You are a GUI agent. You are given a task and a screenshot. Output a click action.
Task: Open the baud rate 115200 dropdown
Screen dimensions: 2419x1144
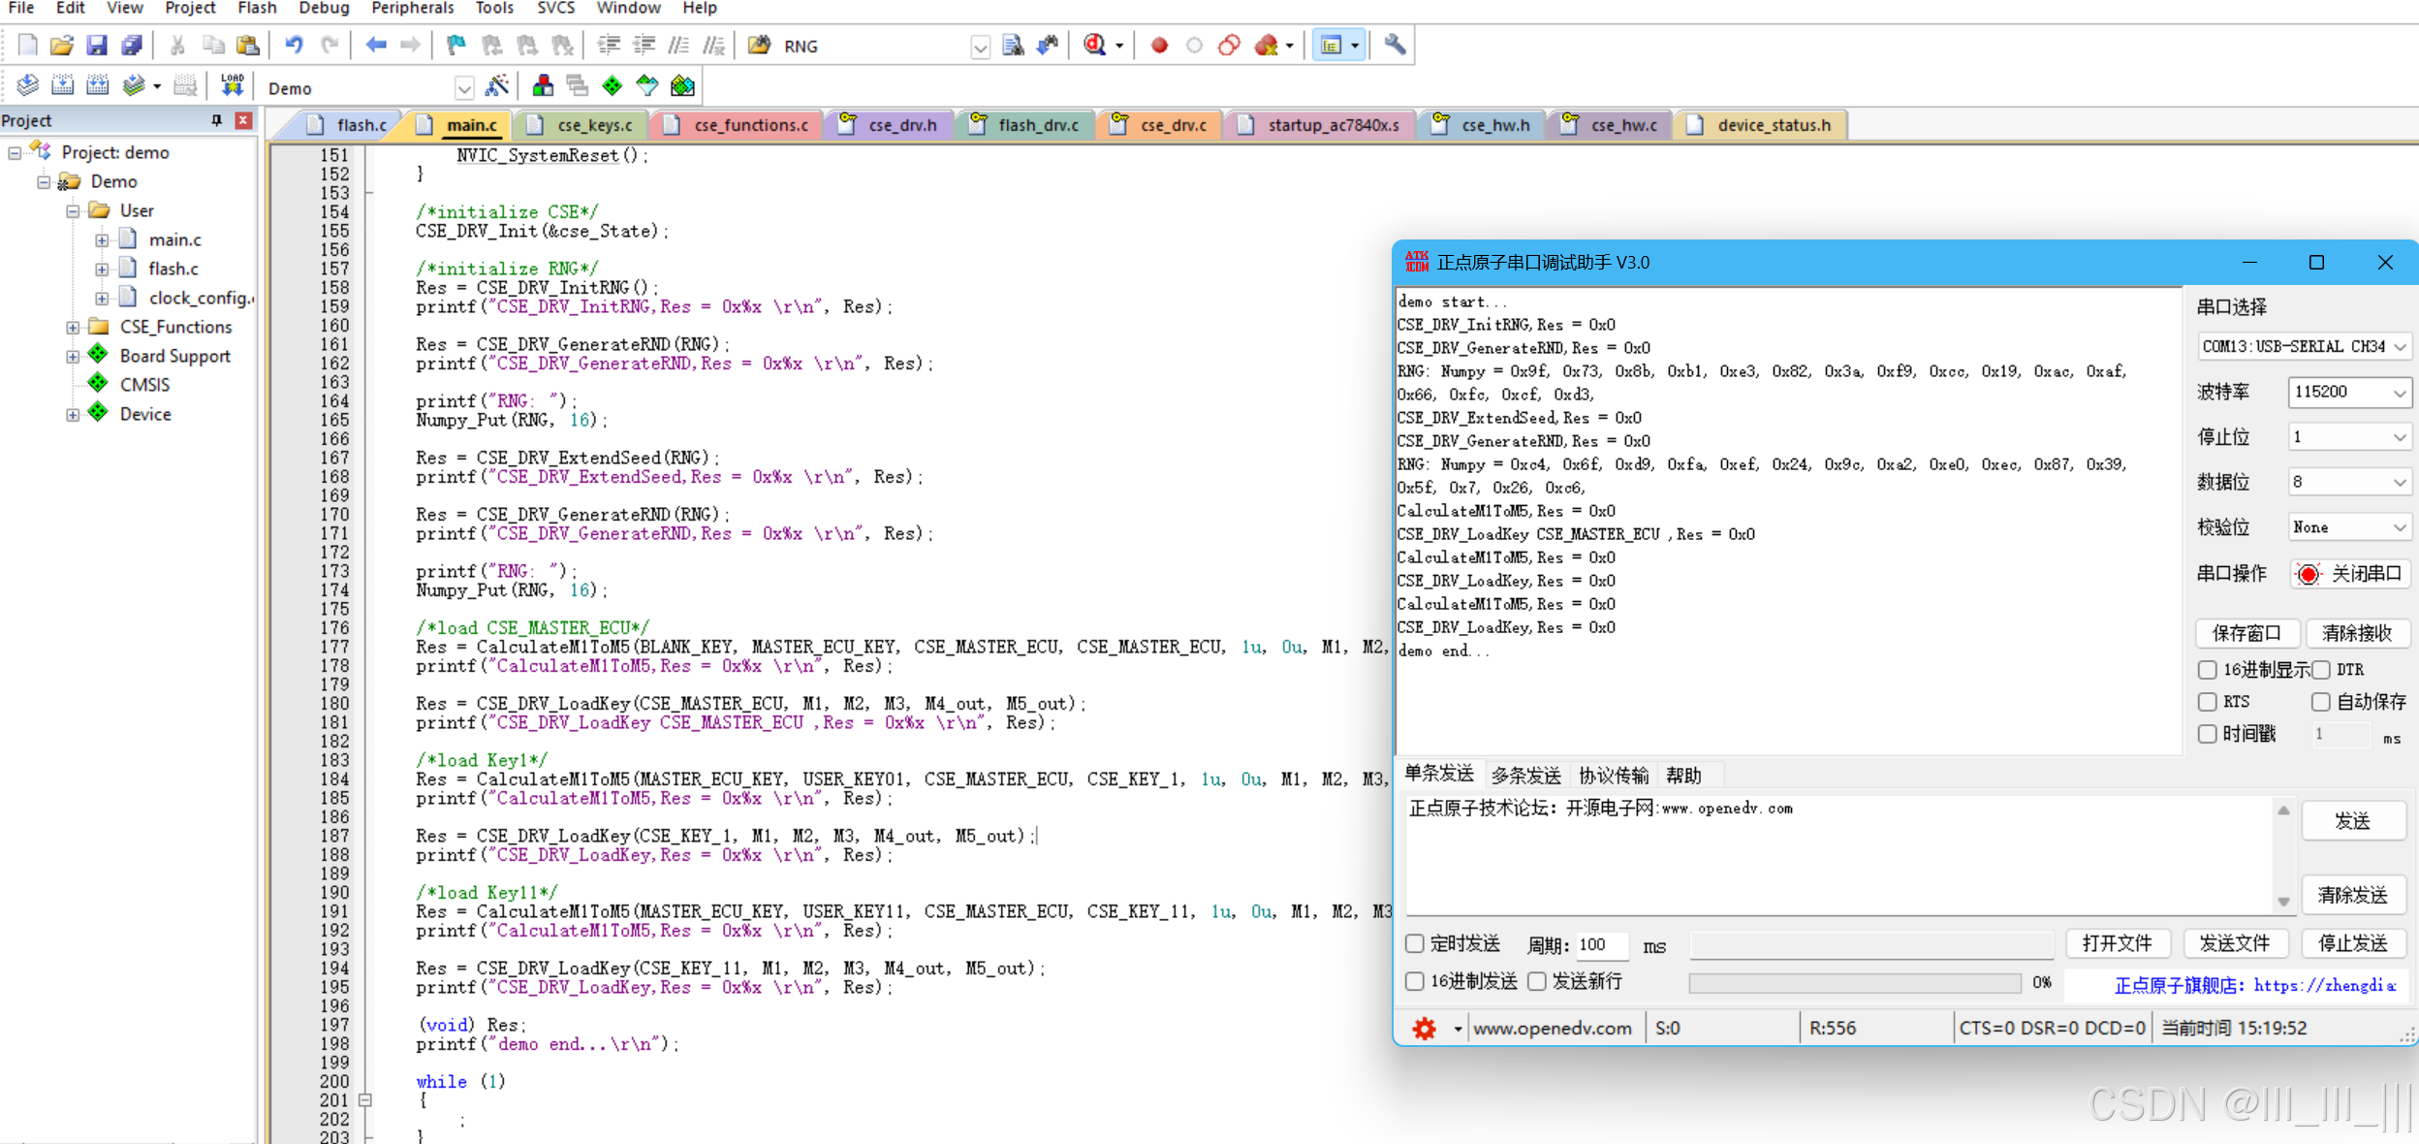tap(2399, 393)
